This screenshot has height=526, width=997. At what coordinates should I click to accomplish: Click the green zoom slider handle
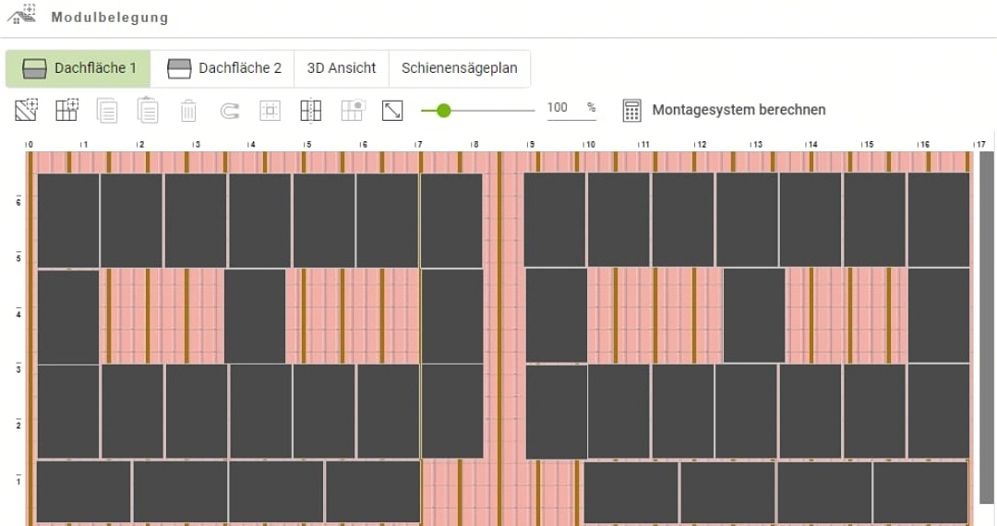(x=443, y=111)
